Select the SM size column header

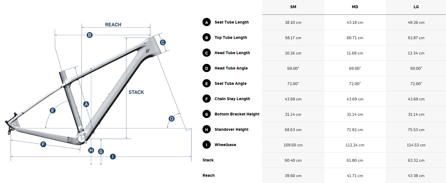point(293,7)
